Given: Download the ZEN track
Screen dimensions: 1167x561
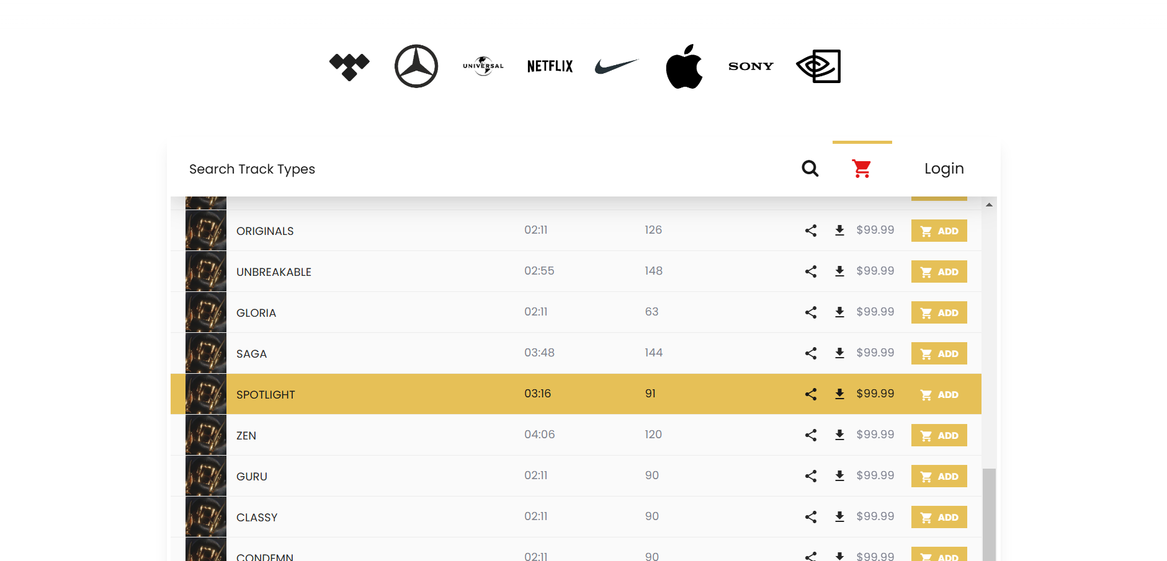Looking at the screenshot, I should point(839,435).
